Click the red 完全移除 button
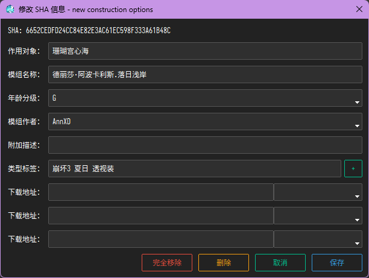Viewport: 369px width, 278px height. pos(167,263)
